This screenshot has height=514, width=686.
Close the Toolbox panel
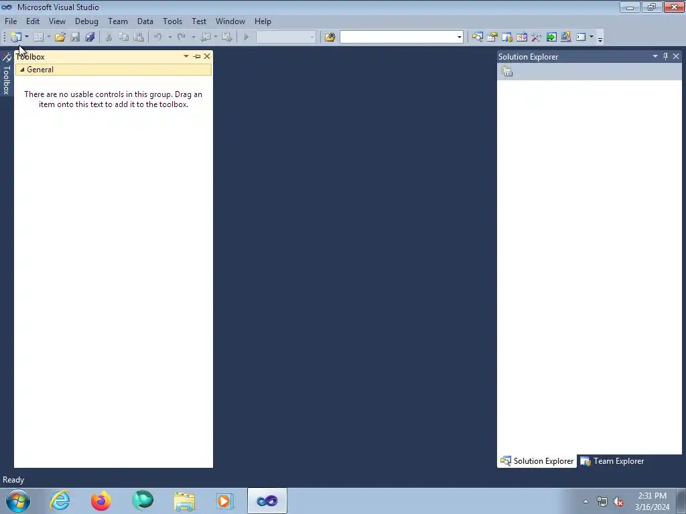(x=207, y=56)
